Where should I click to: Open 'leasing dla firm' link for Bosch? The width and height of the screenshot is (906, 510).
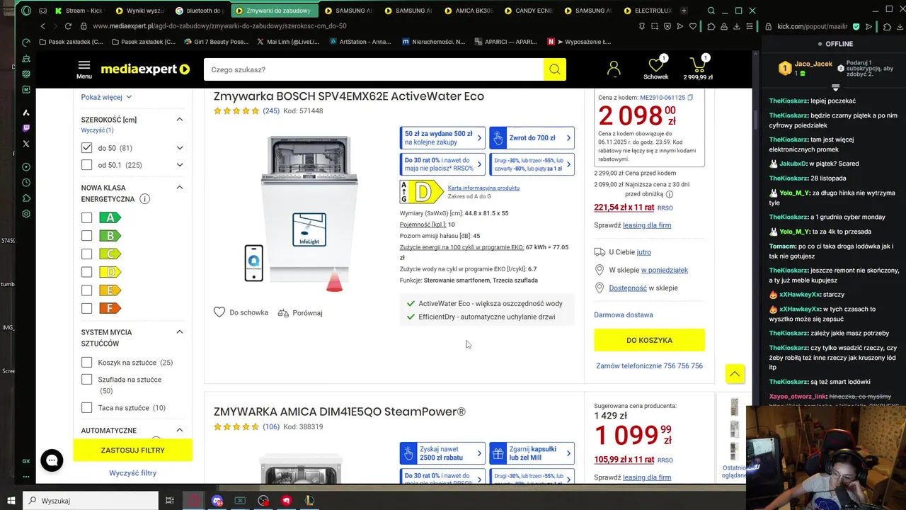[x=647, y=225]
